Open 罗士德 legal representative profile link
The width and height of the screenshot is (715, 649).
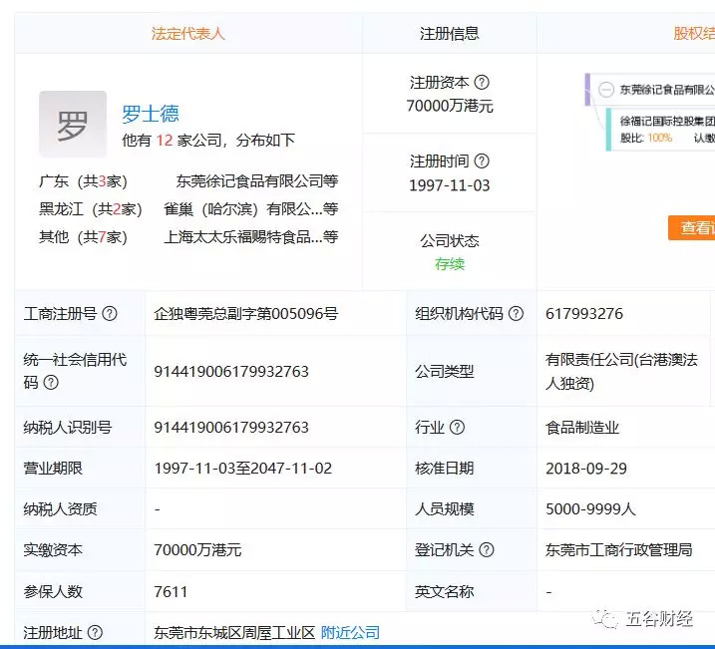coord(151,114)
